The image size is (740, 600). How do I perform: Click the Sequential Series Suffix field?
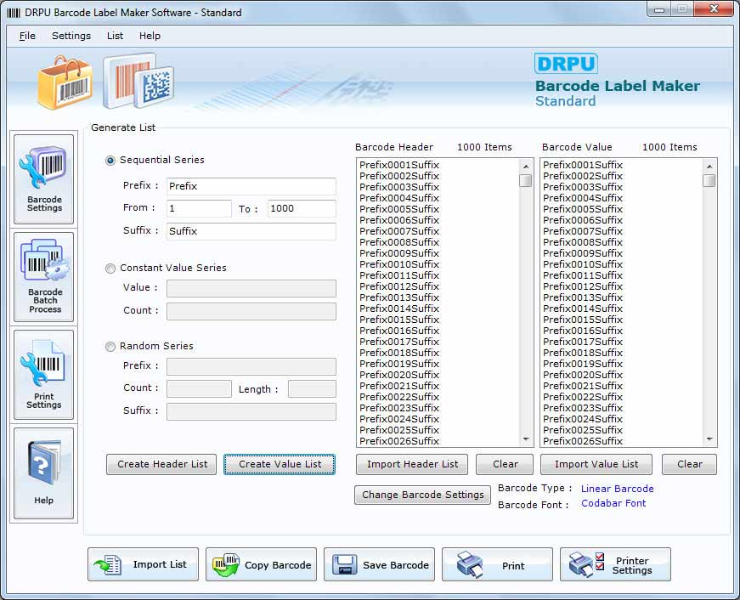tap(251, 231)
